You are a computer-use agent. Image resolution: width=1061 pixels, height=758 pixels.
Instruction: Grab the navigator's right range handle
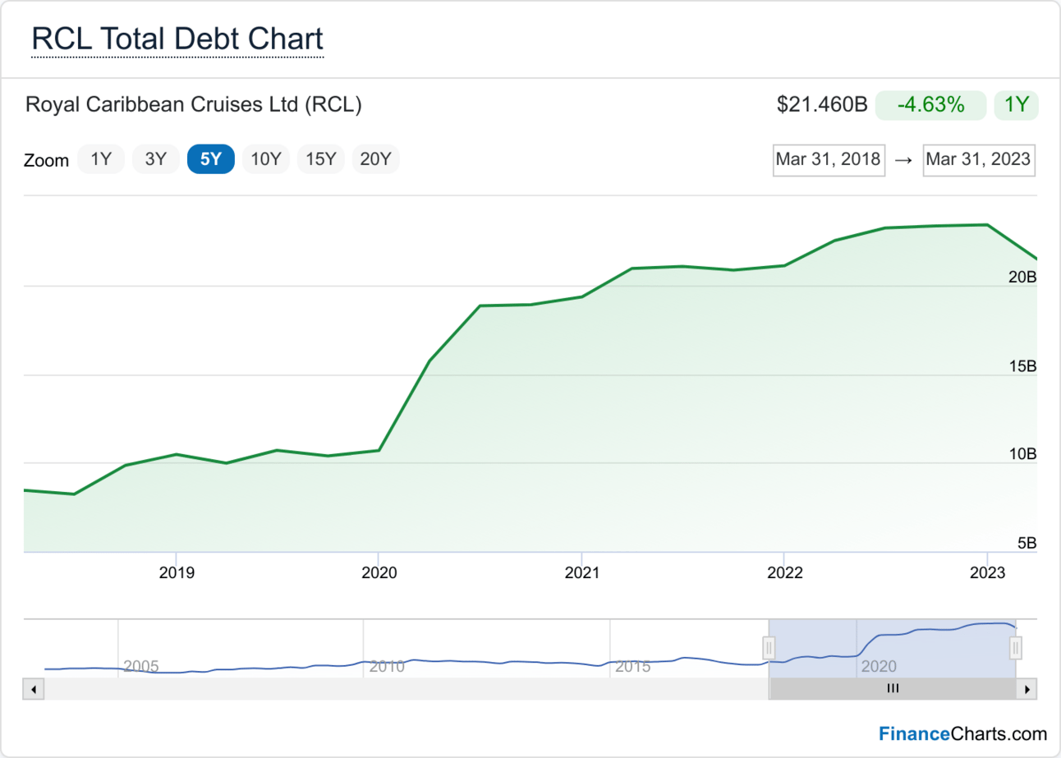pos(1016,648)
